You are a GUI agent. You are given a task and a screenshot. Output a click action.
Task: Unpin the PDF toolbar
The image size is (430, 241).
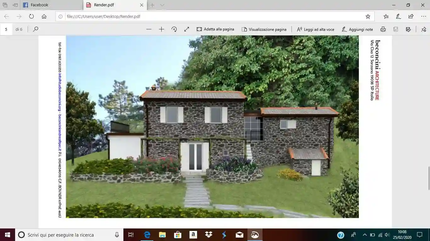pyautogui.click(x=423, y=29)
